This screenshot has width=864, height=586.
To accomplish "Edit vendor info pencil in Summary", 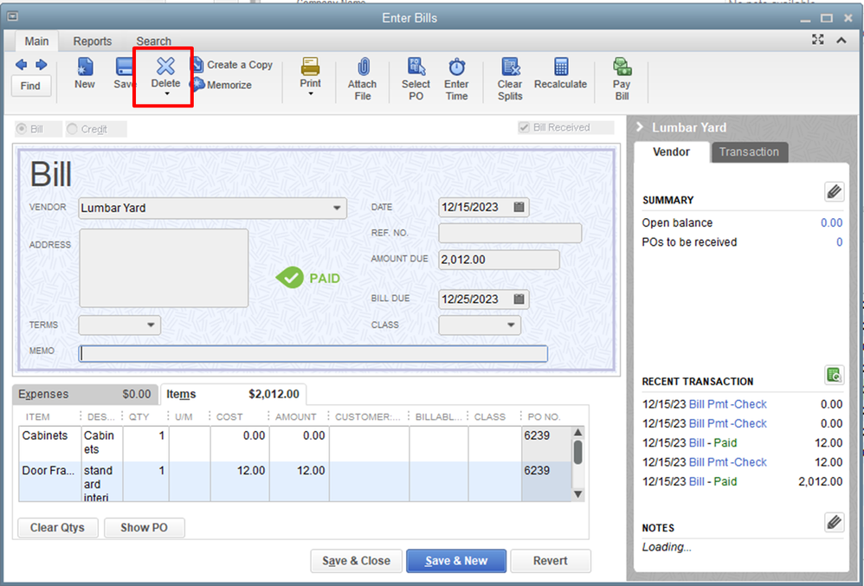I will (835, 191).
